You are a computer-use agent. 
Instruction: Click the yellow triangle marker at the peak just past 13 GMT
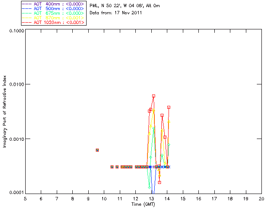154,110
